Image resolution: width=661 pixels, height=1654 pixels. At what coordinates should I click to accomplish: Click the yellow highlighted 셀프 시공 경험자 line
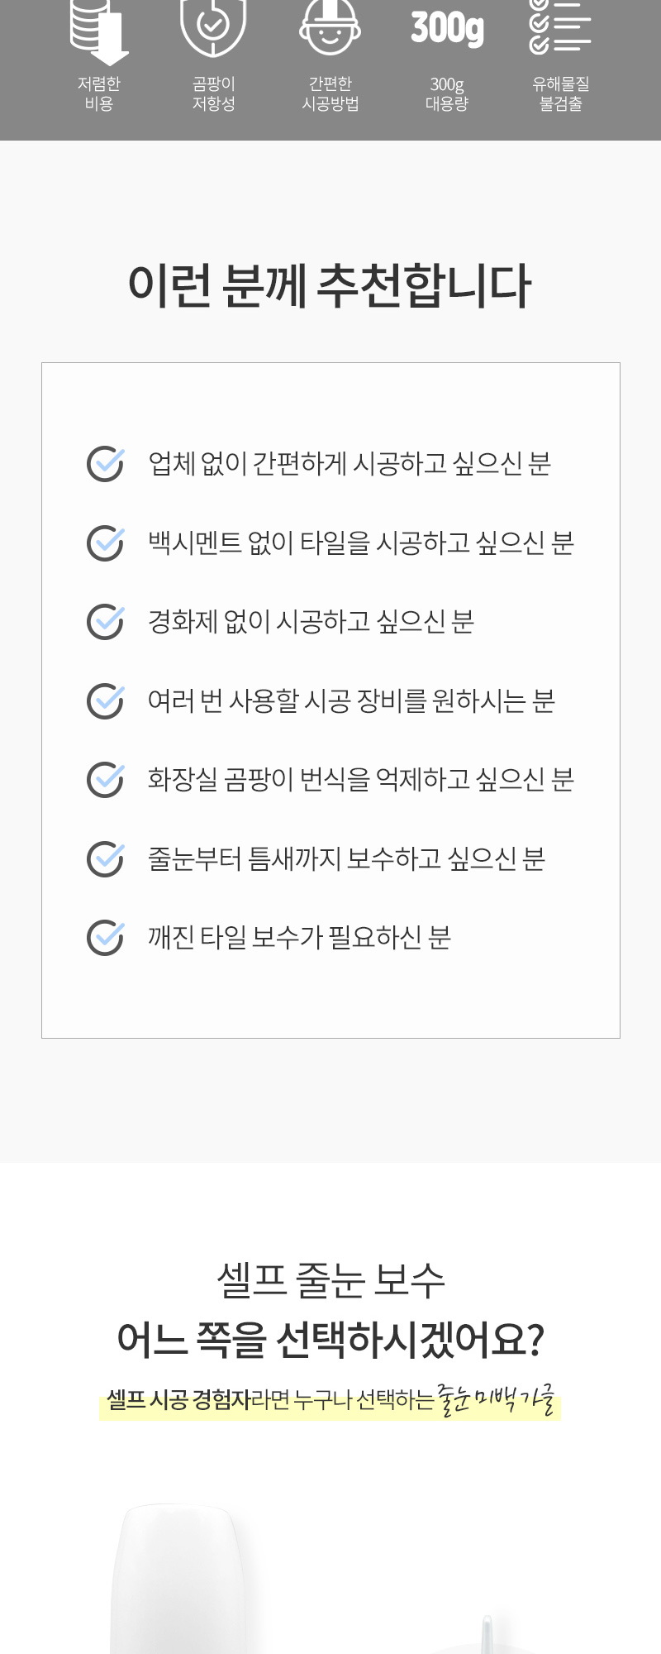330,1400
